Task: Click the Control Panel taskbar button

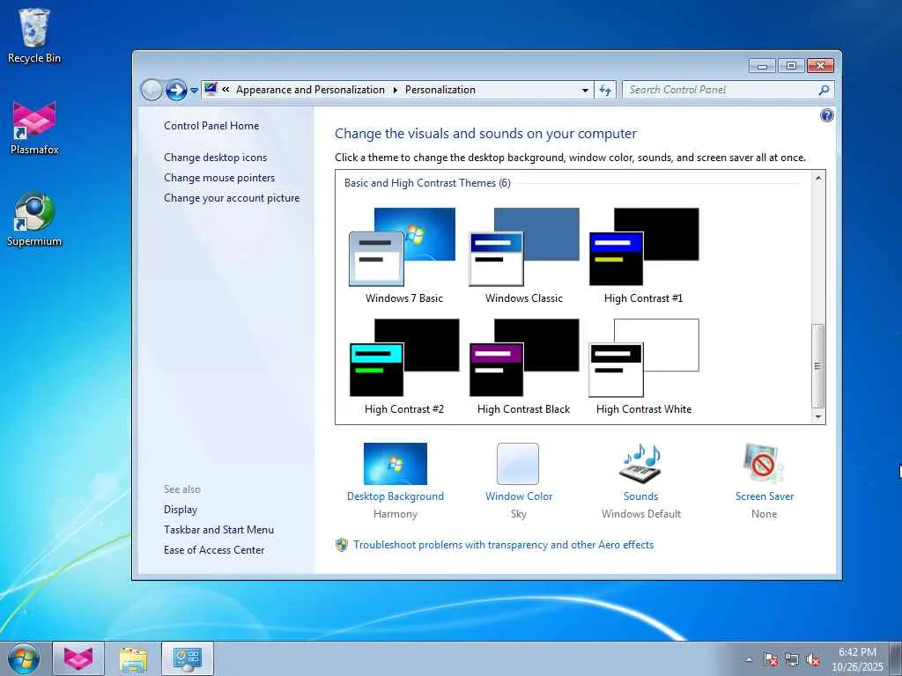Action: 188,658
